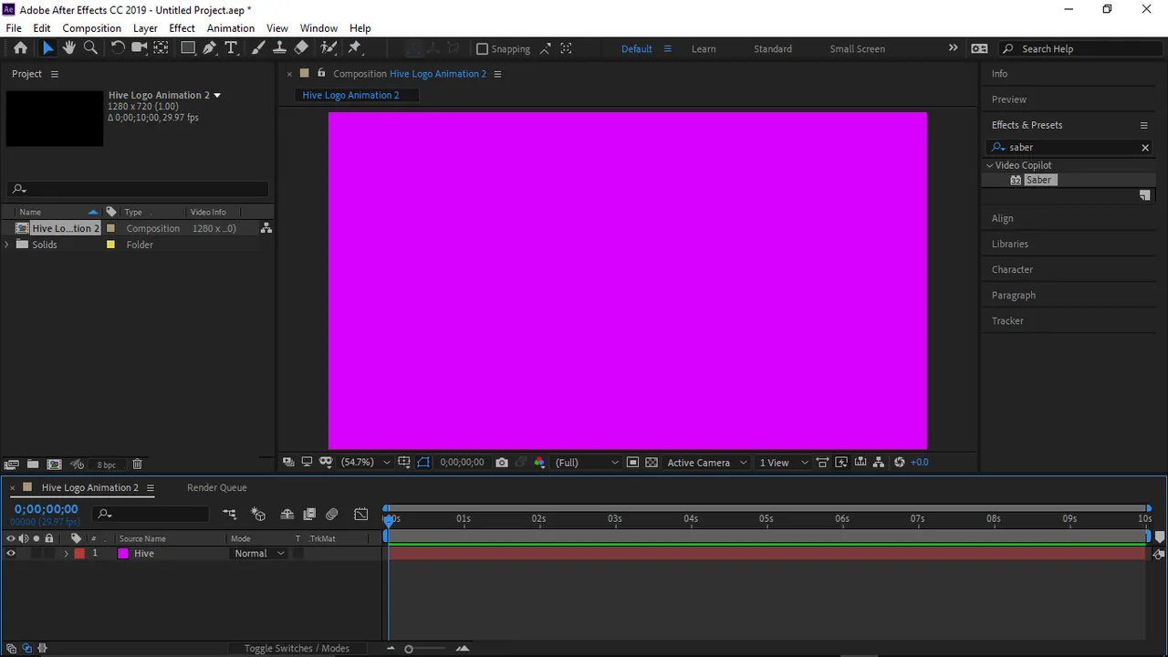Select the Eraser tool

pos(301,48)
